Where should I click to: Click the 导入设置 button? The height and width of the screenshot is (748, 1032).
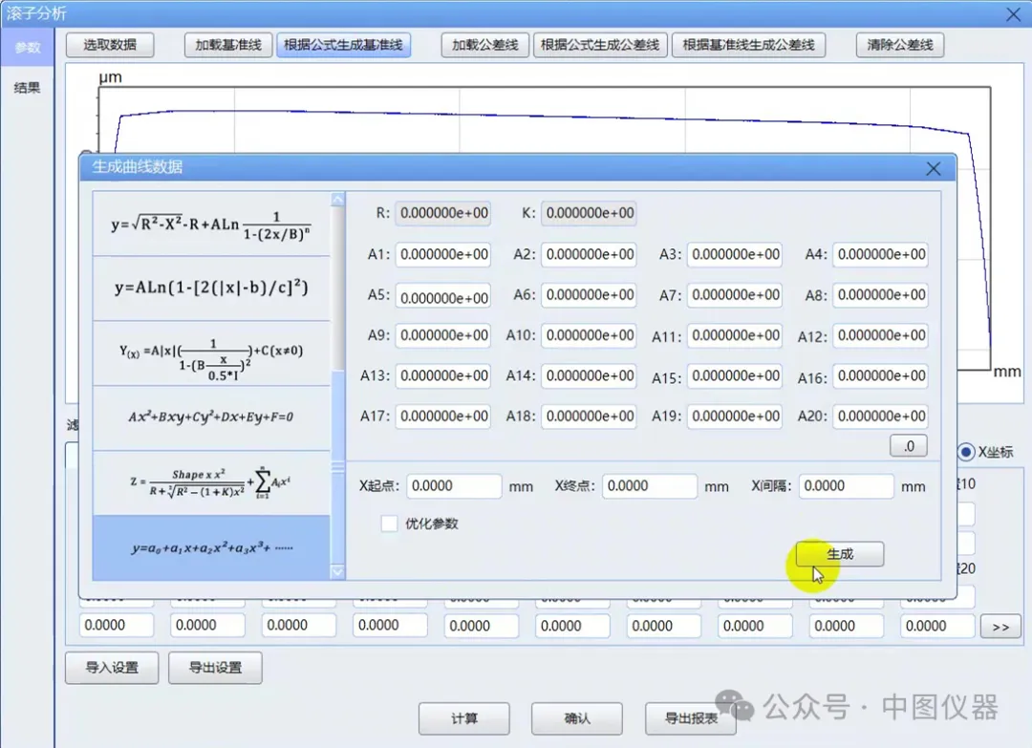click(x=112, y=668)
